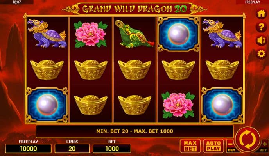Open the help question mark icon

pyautogui.click(x=261, y=27)
